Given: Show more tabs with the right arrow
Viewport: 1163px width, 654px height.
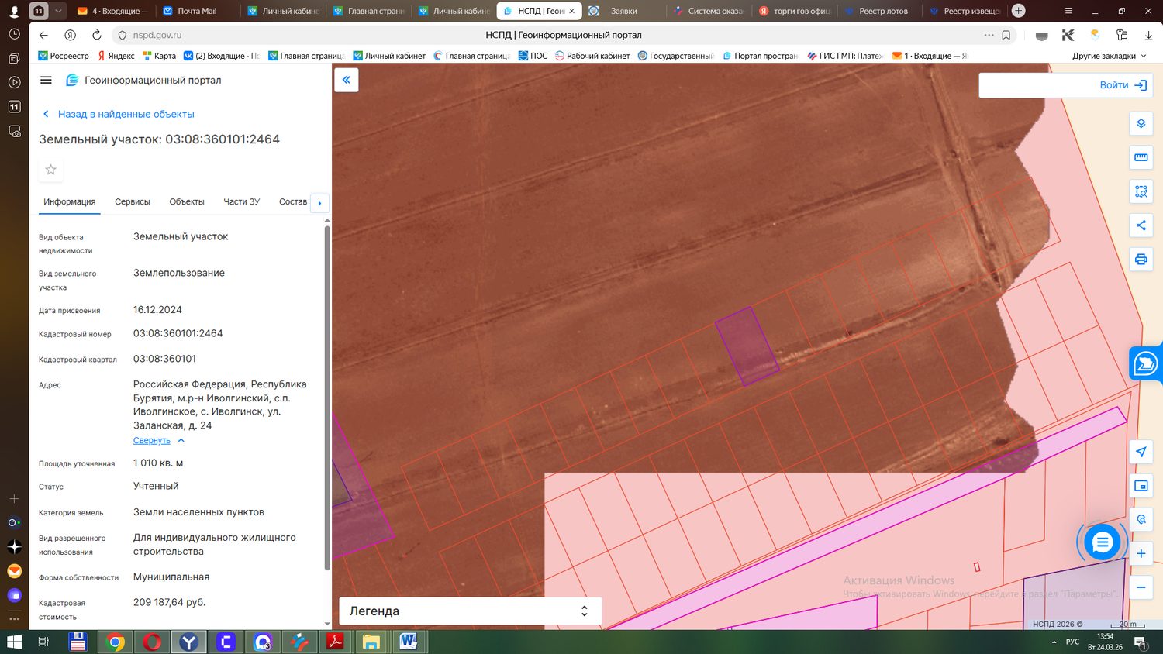Looking at the screenshot, I should 319,203.
